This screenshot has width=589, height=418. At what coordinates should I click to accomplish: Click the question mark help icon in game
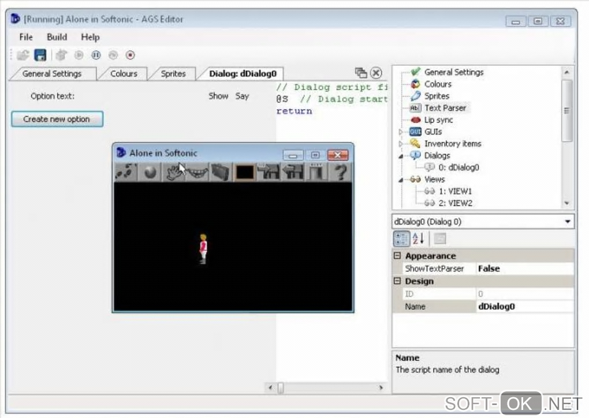coord(340,173)
